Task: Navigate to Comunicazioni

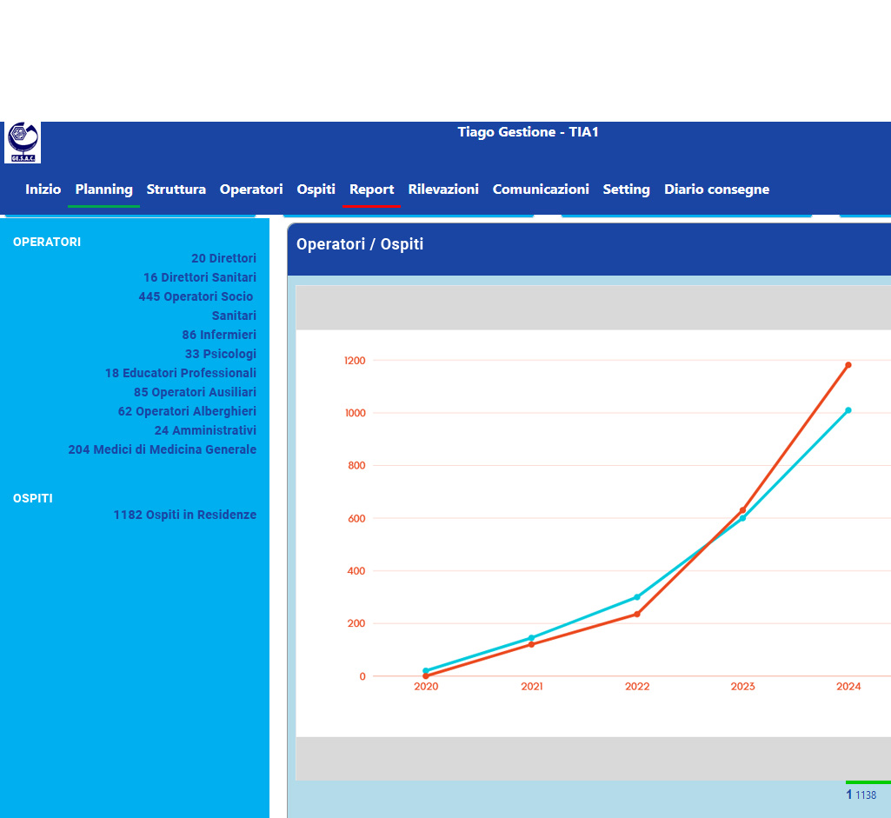Action: tap(541, 190)
